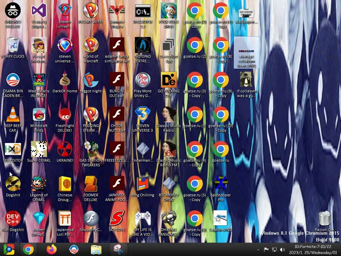Viewport: 341px width, 256px height.
Task: Open the Japanese Loli Por... torii gate icon
Action: click(65, 223)
